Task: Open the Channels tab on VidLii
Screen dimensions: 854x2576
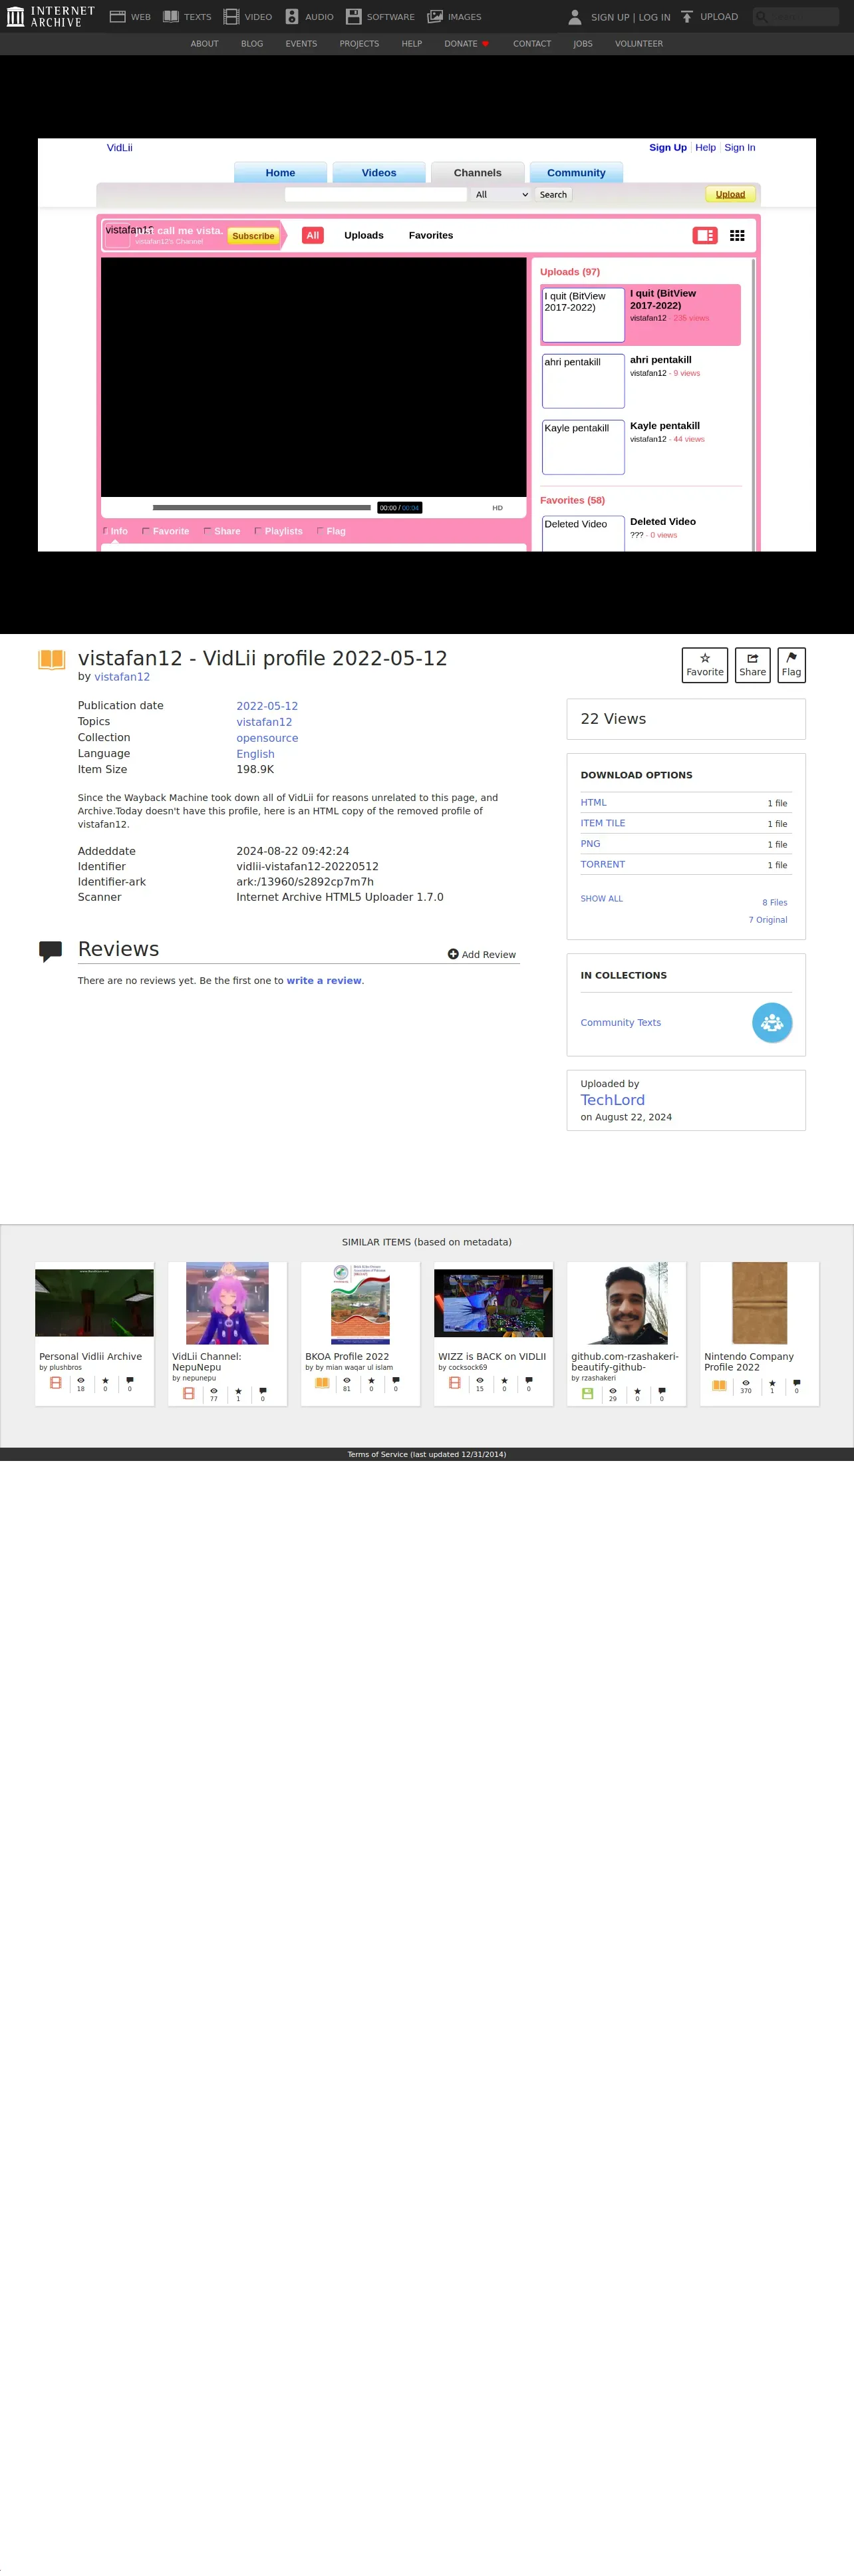Action: coord(477,173)
